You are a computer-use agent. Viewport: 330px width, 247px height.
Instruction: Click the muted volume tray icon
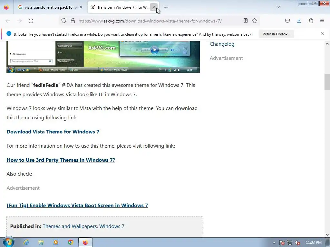click(297, 242)
